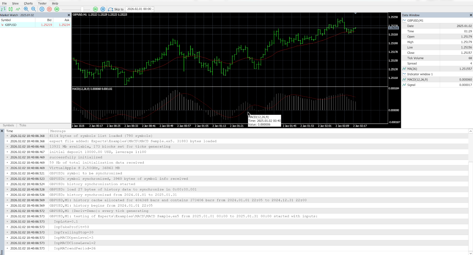
Task: Switch to the Symbols tab
Action: (x=8, y=125)
